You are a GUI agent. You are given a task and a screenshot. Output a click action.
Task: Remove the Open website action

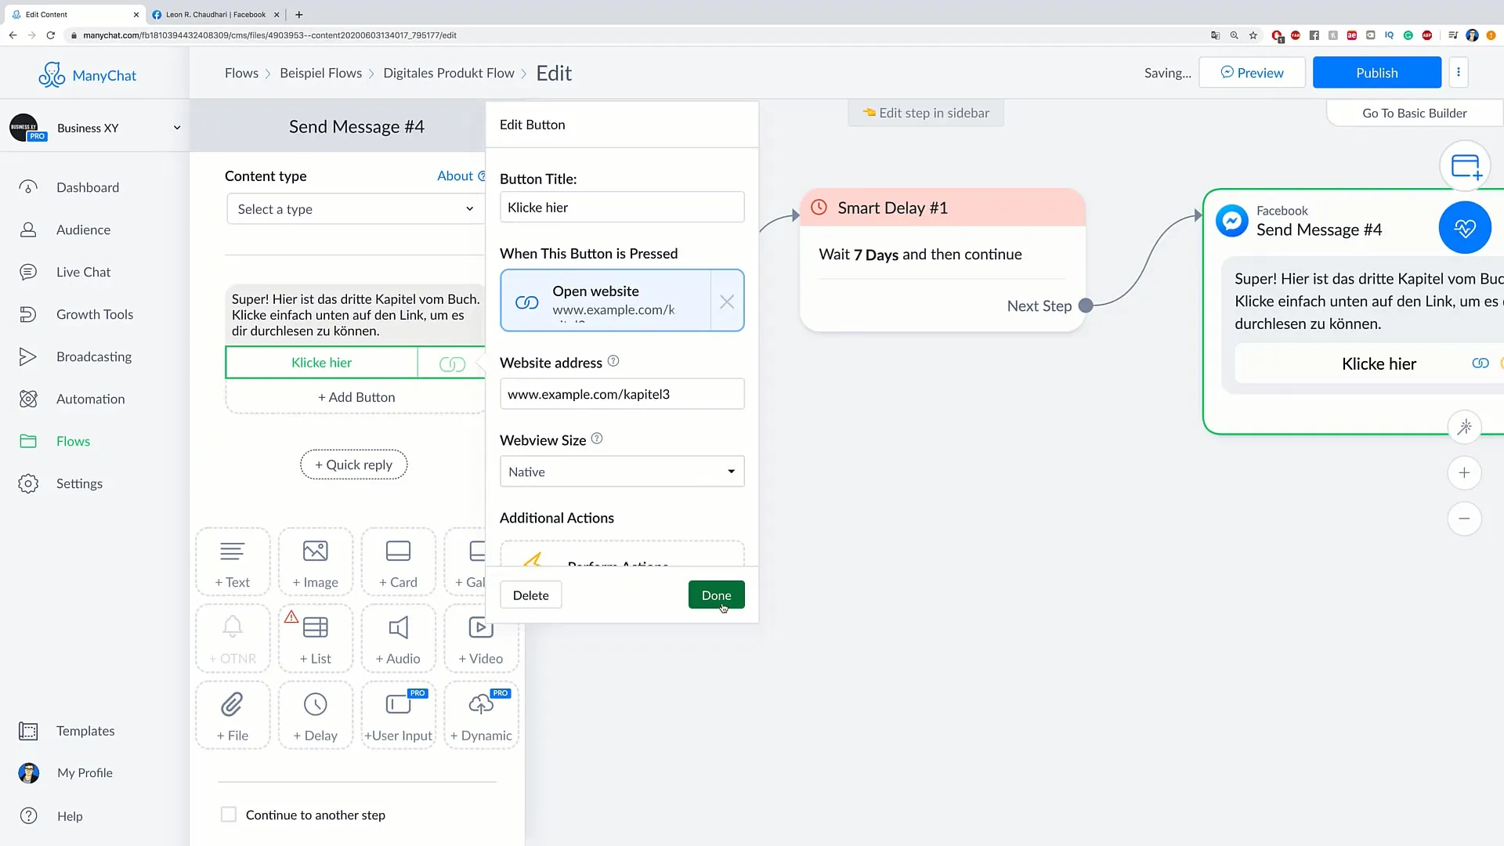coord(727,301)
